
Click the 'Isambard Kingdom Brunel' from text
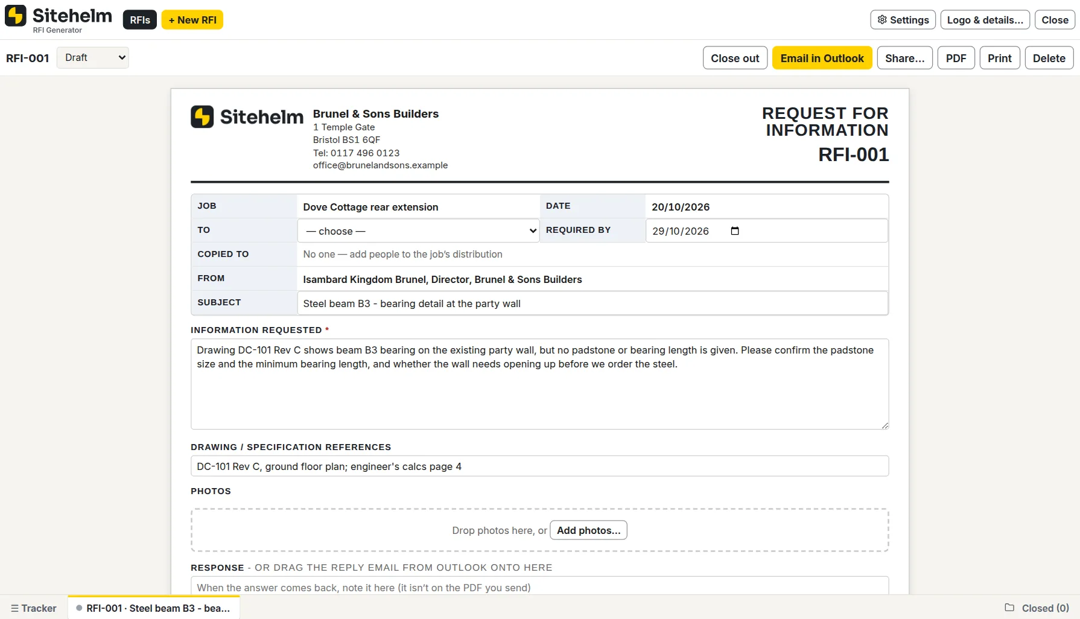(x=442, y=279)
